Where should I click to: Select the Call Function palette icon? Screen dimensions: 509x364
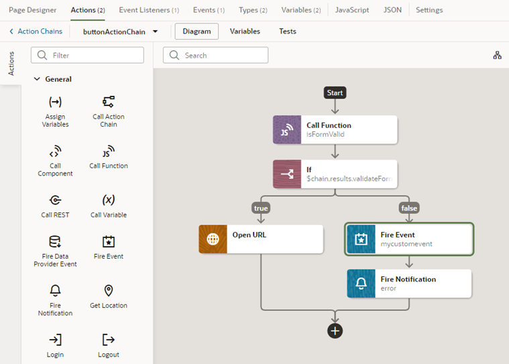(109, 151)
